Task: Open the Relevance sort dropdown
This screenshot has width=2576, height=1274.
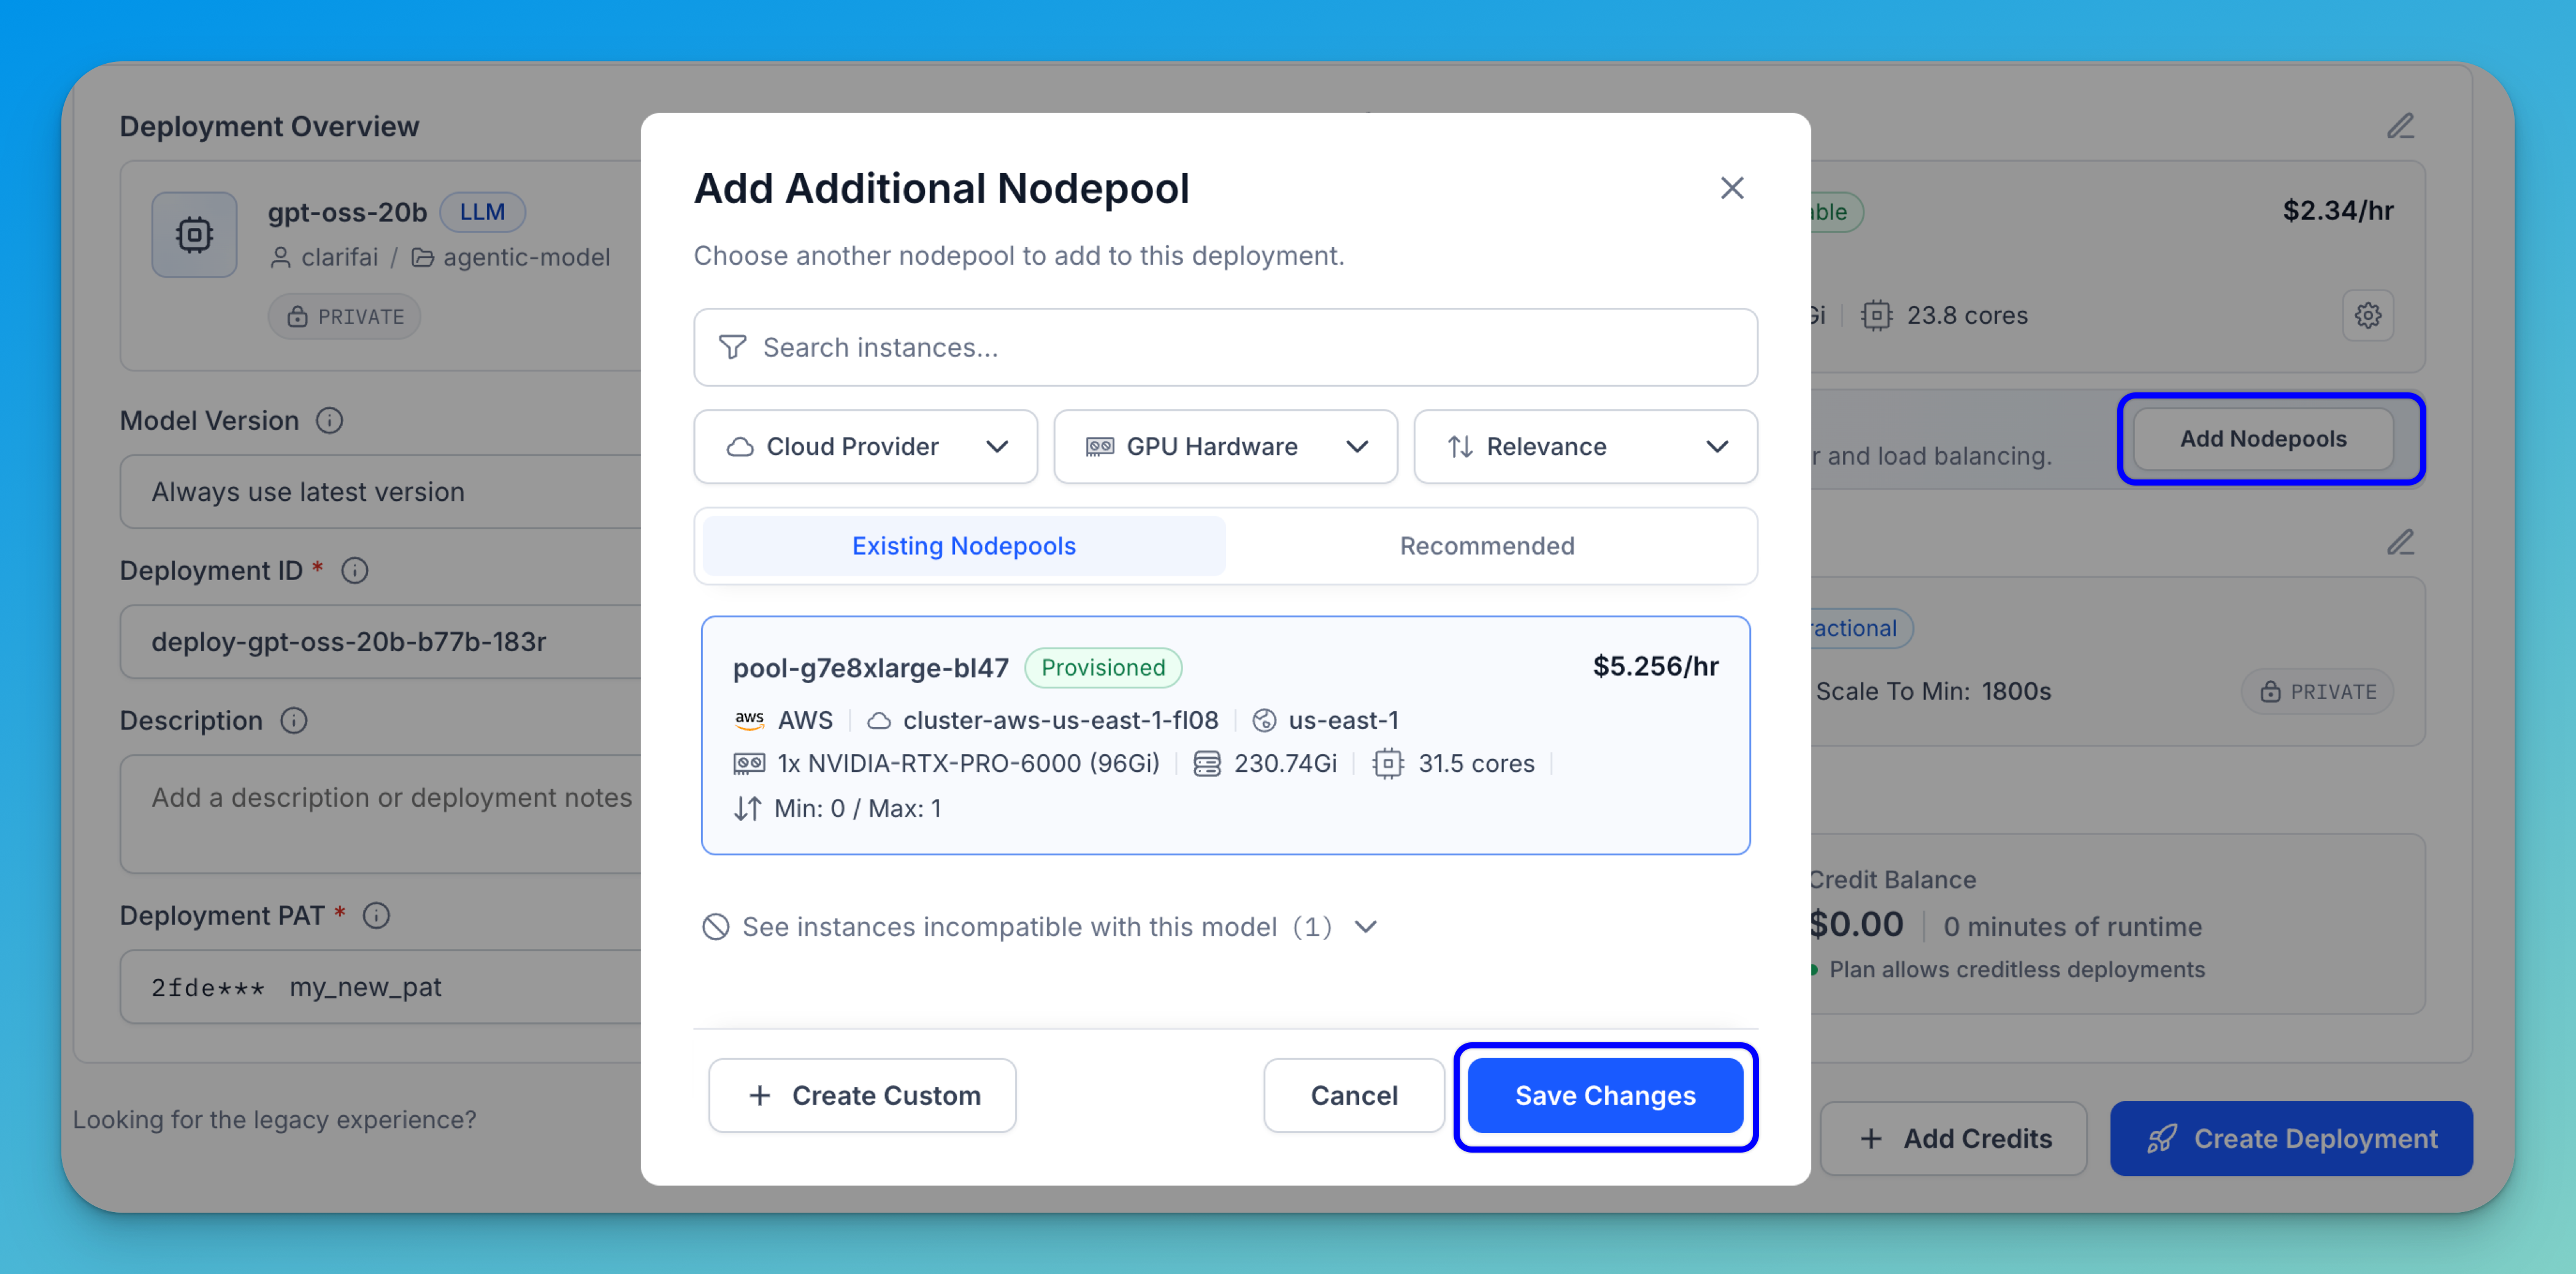Action: click(1585, 447)
